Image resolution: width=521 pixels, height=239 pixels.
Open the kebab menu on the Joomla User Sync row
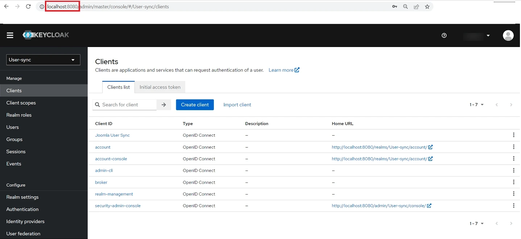pos(514,135)
